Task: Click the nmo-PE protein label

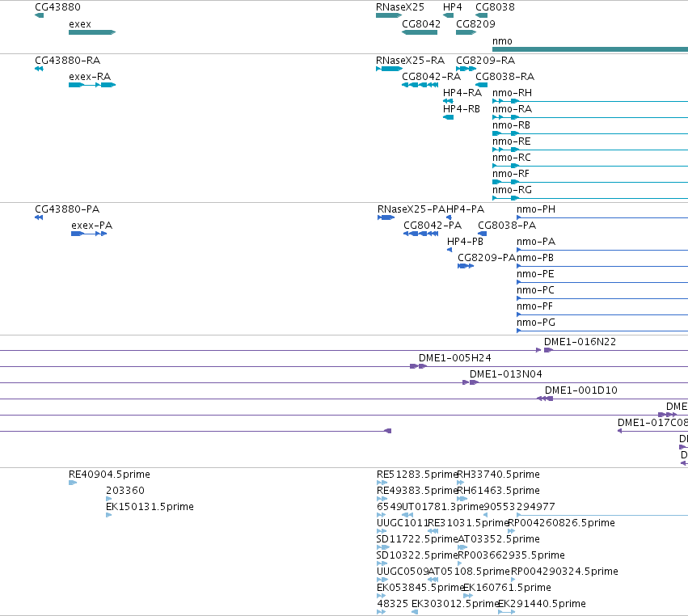Action: click(x=535, y=274)
